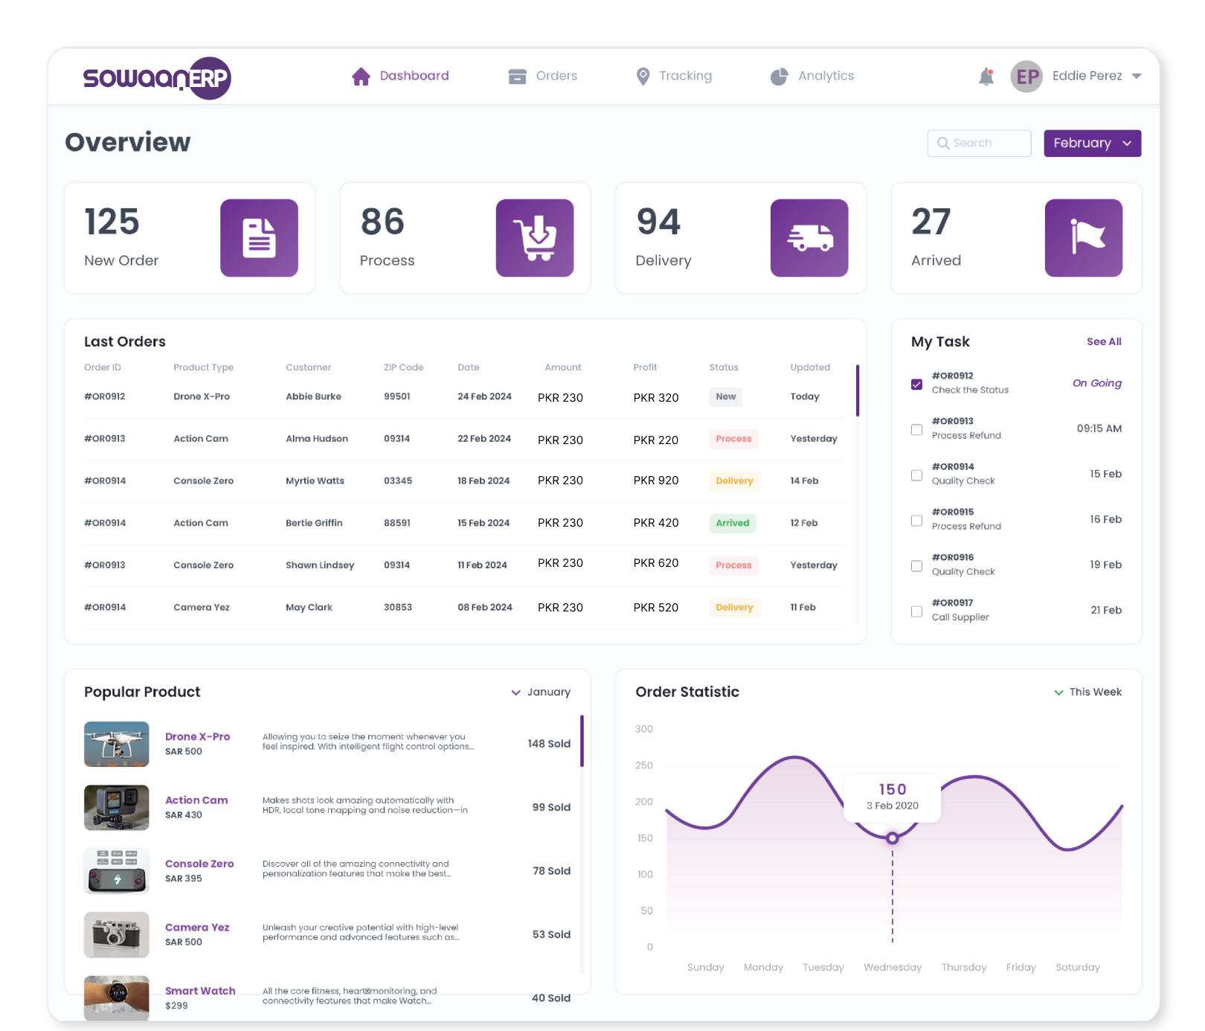
Task: Click the New Order document icon
Action: pos(259,238)
